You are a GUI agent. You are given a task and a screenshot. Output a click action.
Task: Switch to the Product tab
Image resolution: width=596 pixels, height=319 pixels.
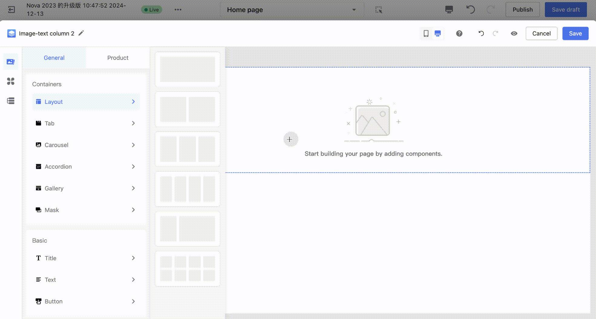pos(118,58)
